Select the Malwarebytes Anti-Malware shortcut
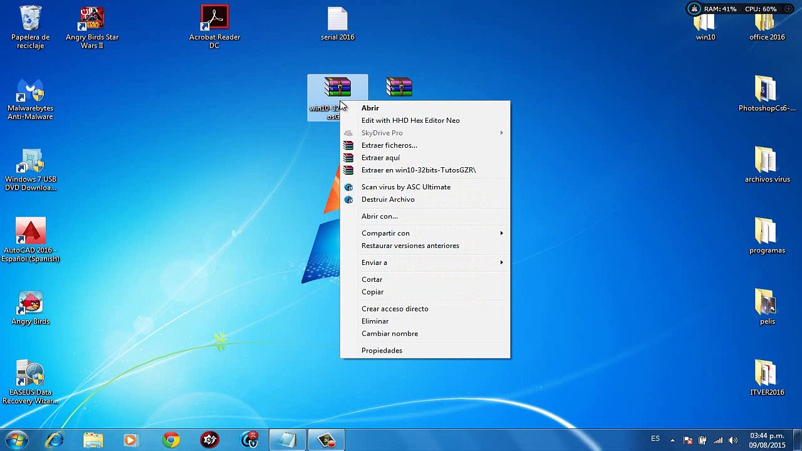Viewport: 802px width, 451px height. coord(30,99)
